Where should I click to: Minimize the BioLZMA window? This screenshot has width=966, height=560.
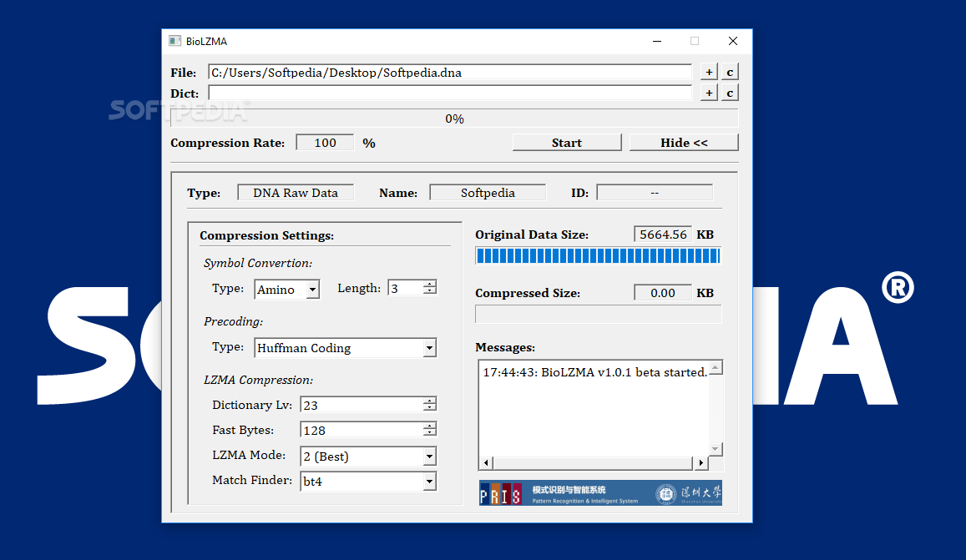click(657, 41)
